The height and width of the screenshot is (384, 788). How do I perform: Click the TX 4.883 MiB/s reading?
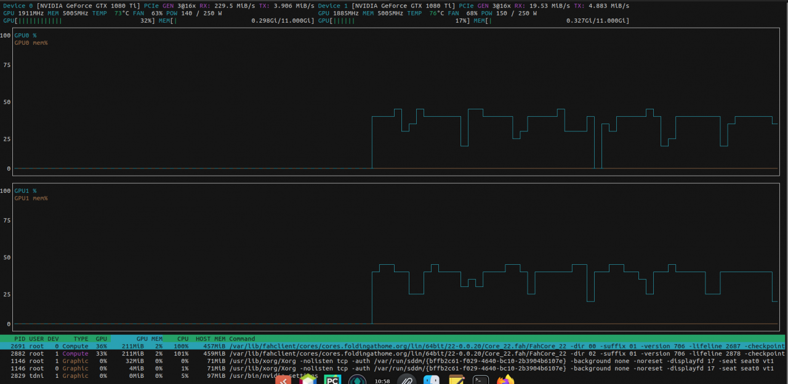coord(601,6)
